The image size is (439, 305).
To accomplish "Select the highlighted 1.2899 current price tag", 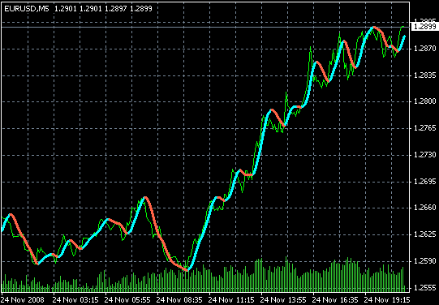I will click(424, 27).
